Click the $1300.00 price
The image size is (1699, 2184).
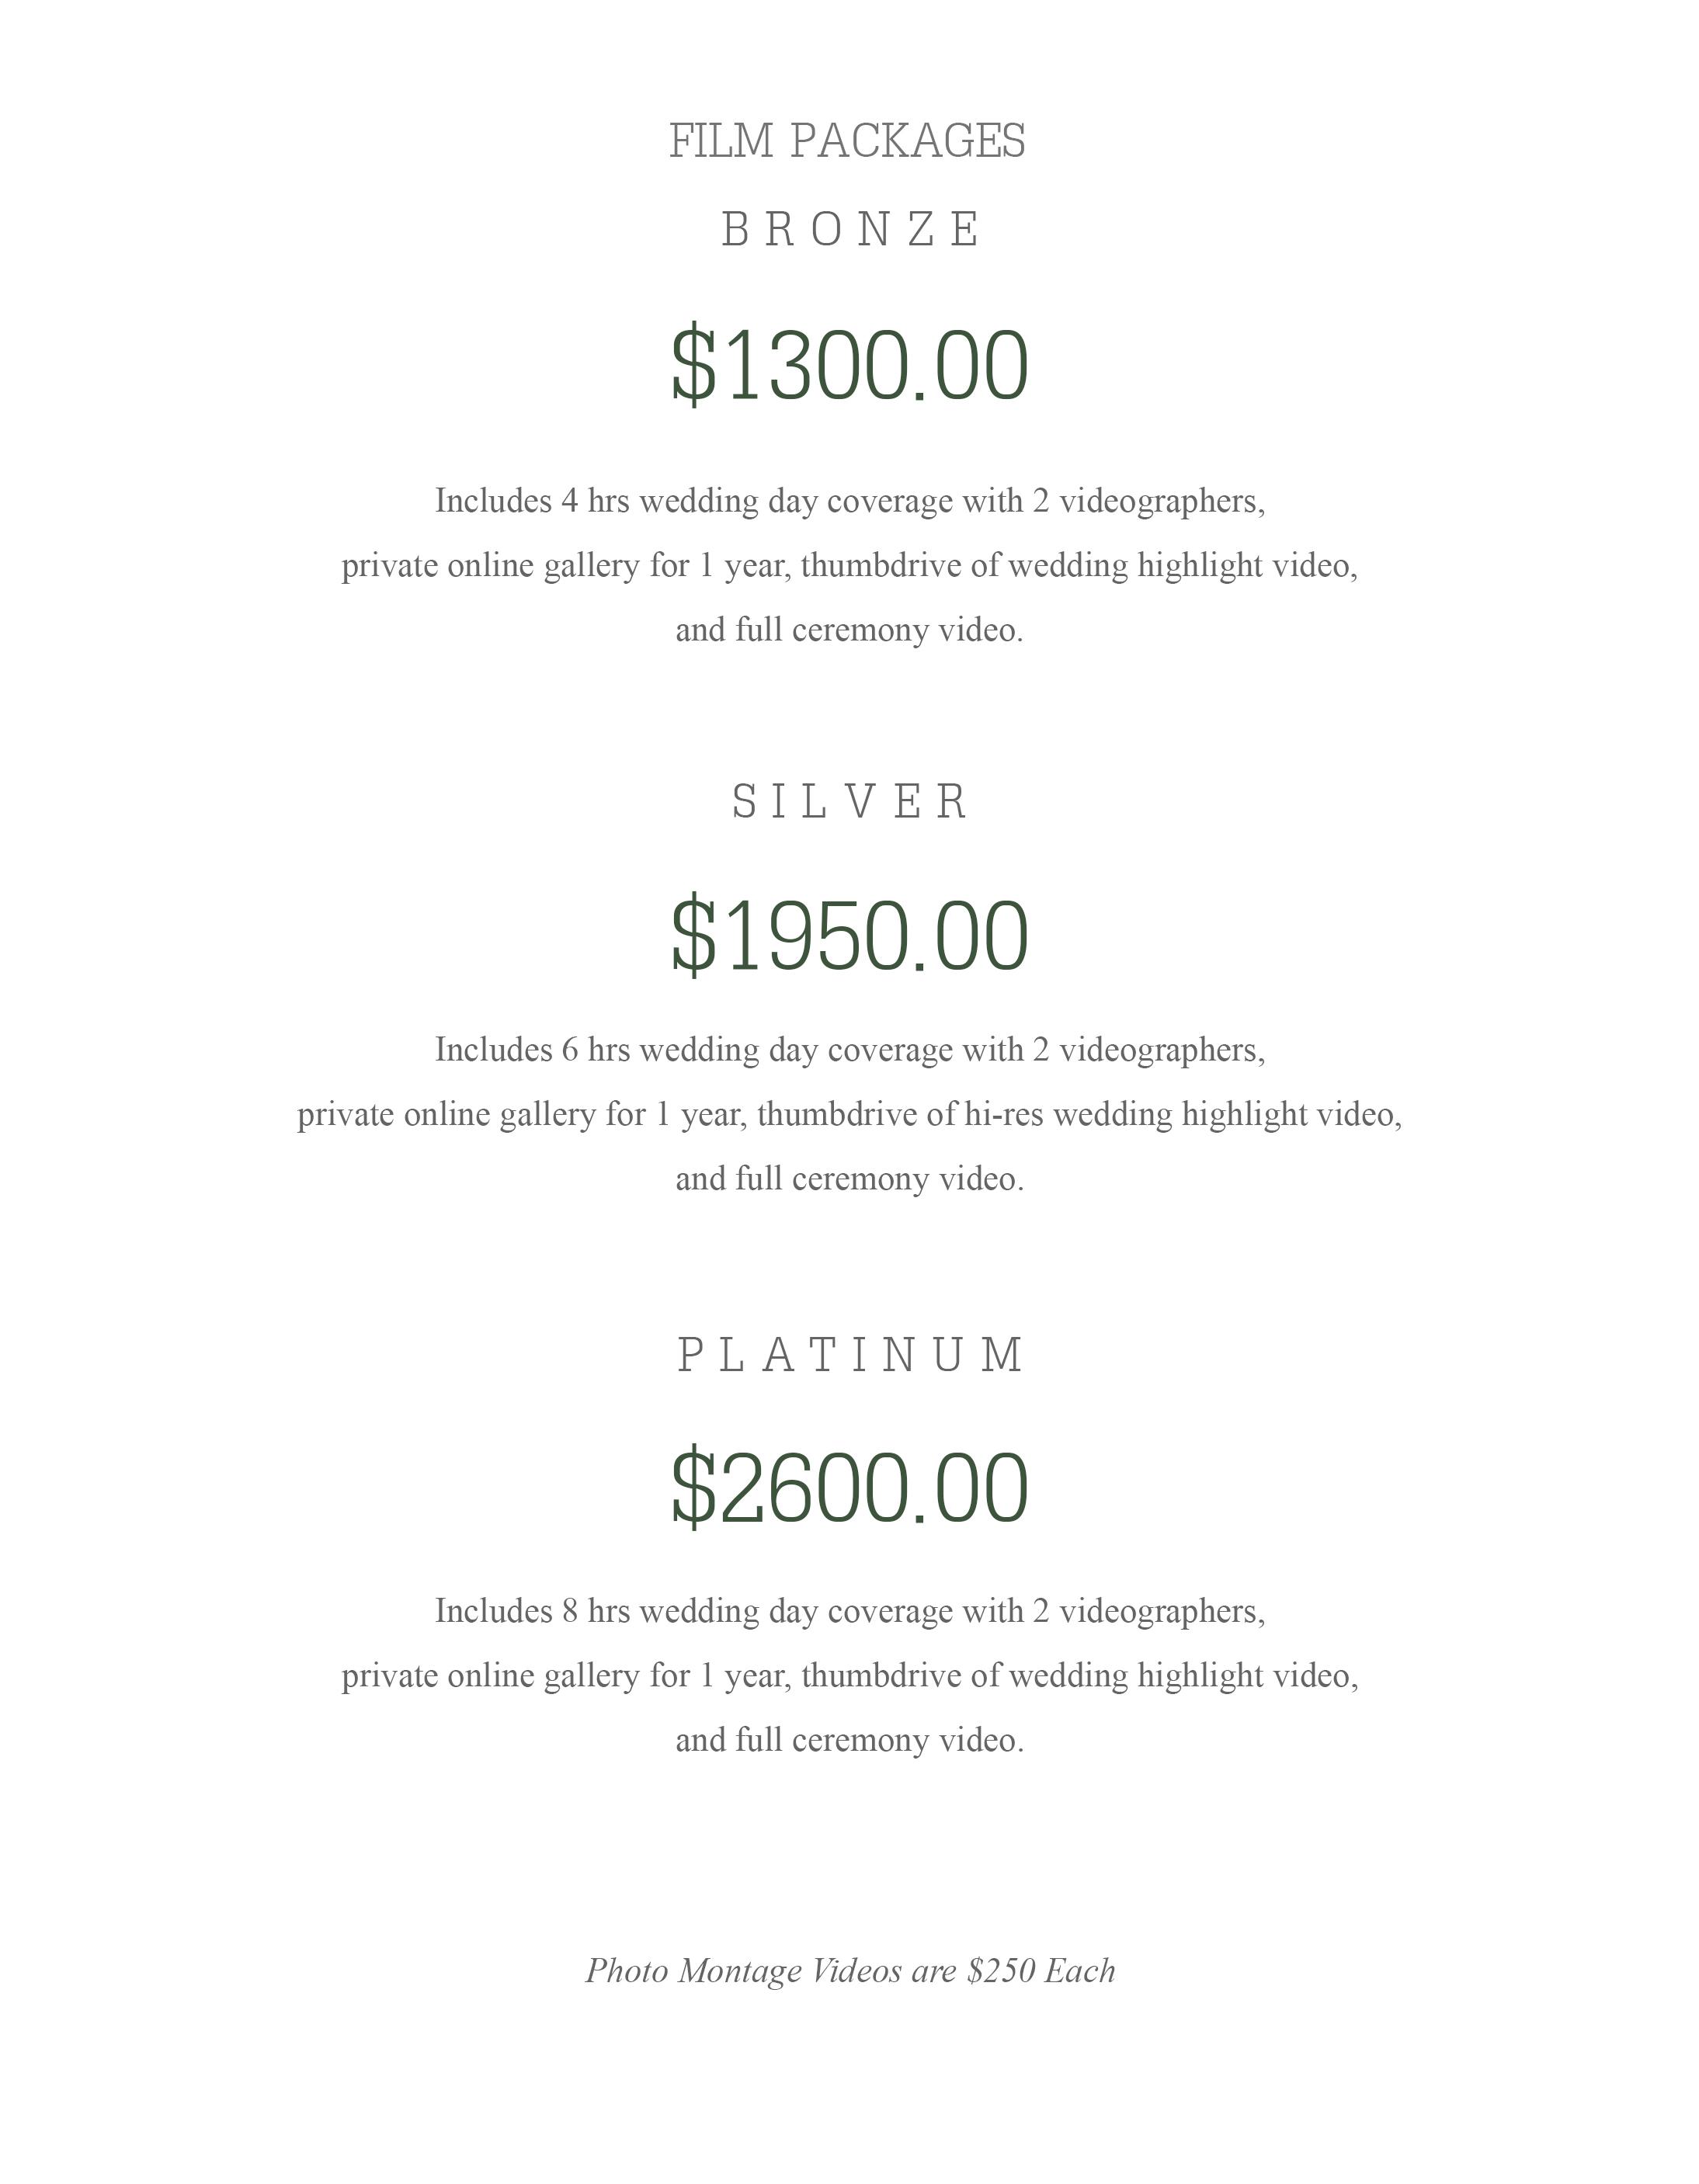point(850,365)
